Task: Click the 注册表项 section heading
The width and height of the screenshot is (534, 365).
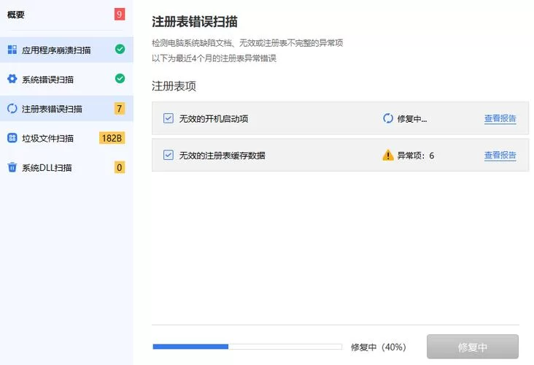Action: coord(174,86)
